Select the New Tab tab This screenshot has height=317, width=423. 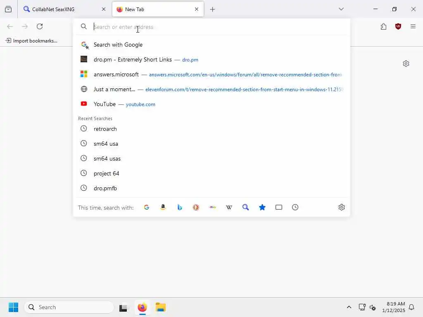(x=158, y=9)
